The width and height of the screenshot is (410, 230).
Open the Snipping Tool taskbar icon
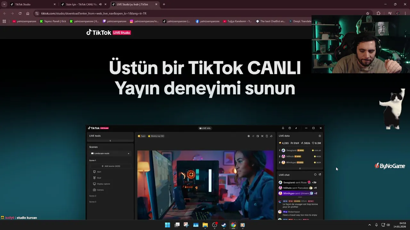click(186, 225)
